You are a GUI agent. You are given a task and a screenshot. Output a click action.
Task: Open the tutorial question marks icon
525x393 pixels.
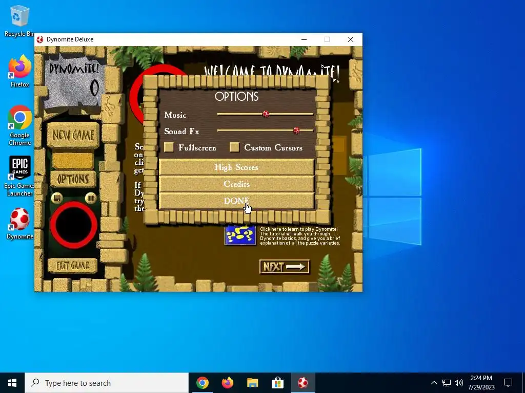click(240, 235)
